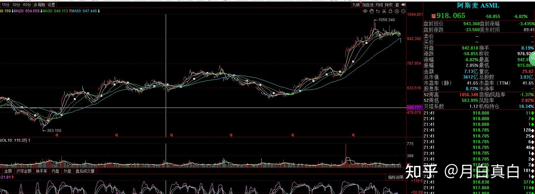The image size is (535, 194).
Task: Select the 盘后成交量 tab
Action: [x=85, y=171]
